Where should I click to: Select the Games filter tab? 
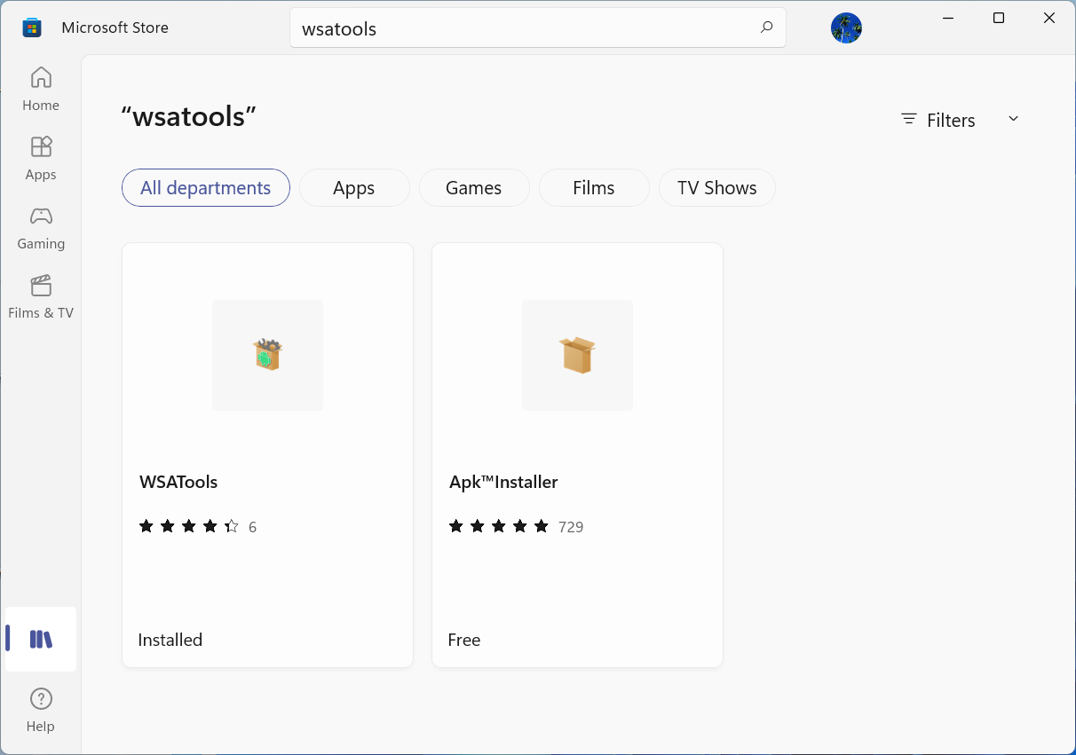pyautogui.click(x=474, y=187)
